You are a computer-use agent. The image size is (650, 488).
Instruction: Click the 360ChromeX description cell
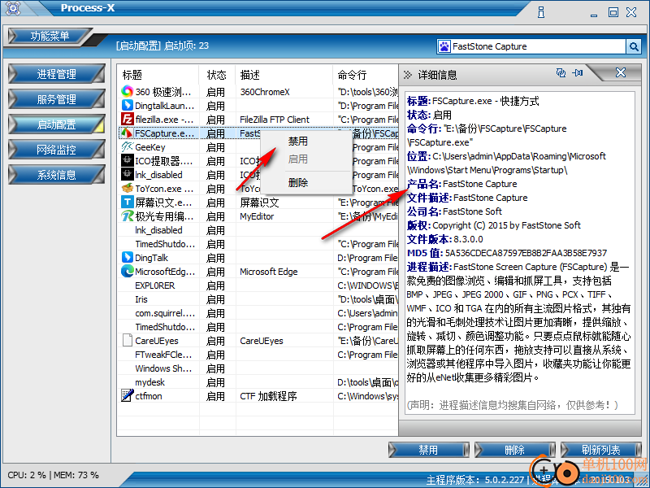[x=265, y=92]
